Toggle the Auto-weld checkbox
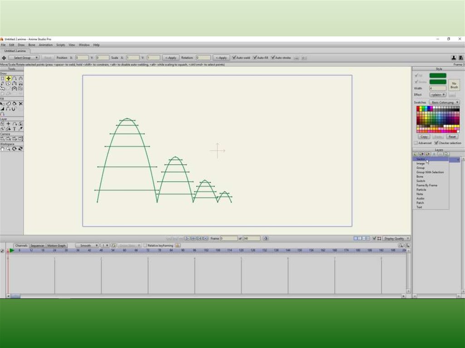 tap(234, 58)
